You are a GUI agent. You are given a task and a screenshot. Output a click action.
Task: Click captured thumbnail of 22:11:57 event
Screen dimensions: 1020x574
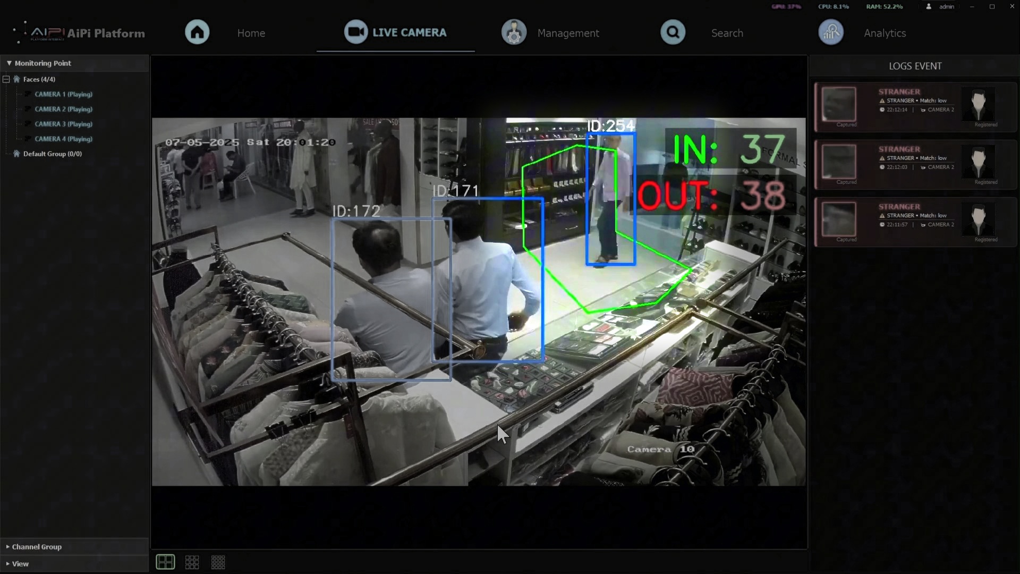coord(839,219)
